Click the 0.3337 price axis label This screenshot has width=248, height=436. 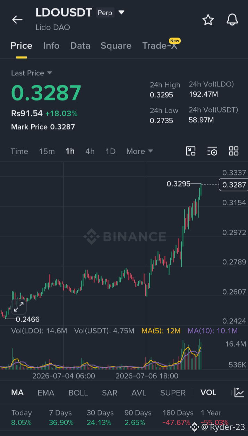click(x=234, y=173)
